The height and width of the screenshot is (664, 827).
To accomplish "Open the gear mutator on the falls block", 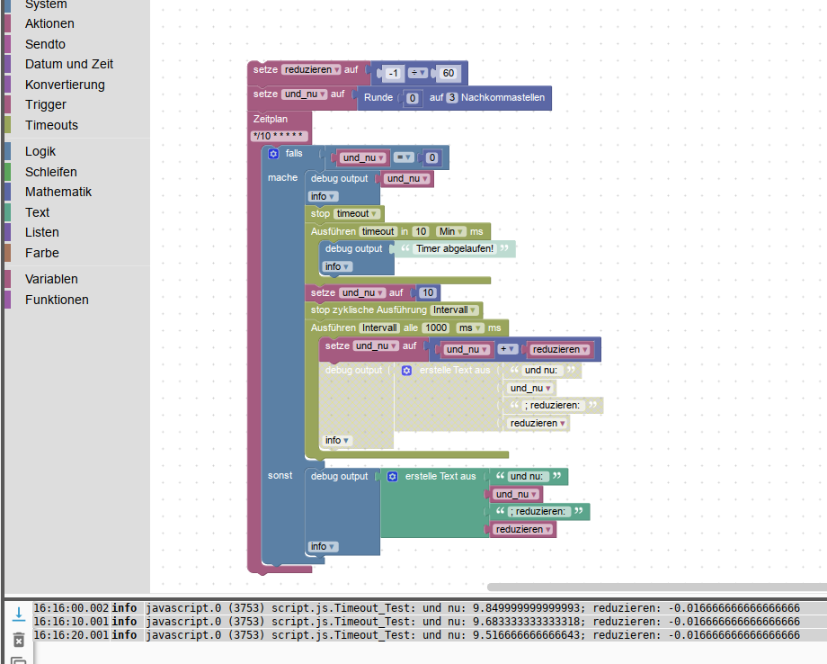I will click(x=273, y=154).
